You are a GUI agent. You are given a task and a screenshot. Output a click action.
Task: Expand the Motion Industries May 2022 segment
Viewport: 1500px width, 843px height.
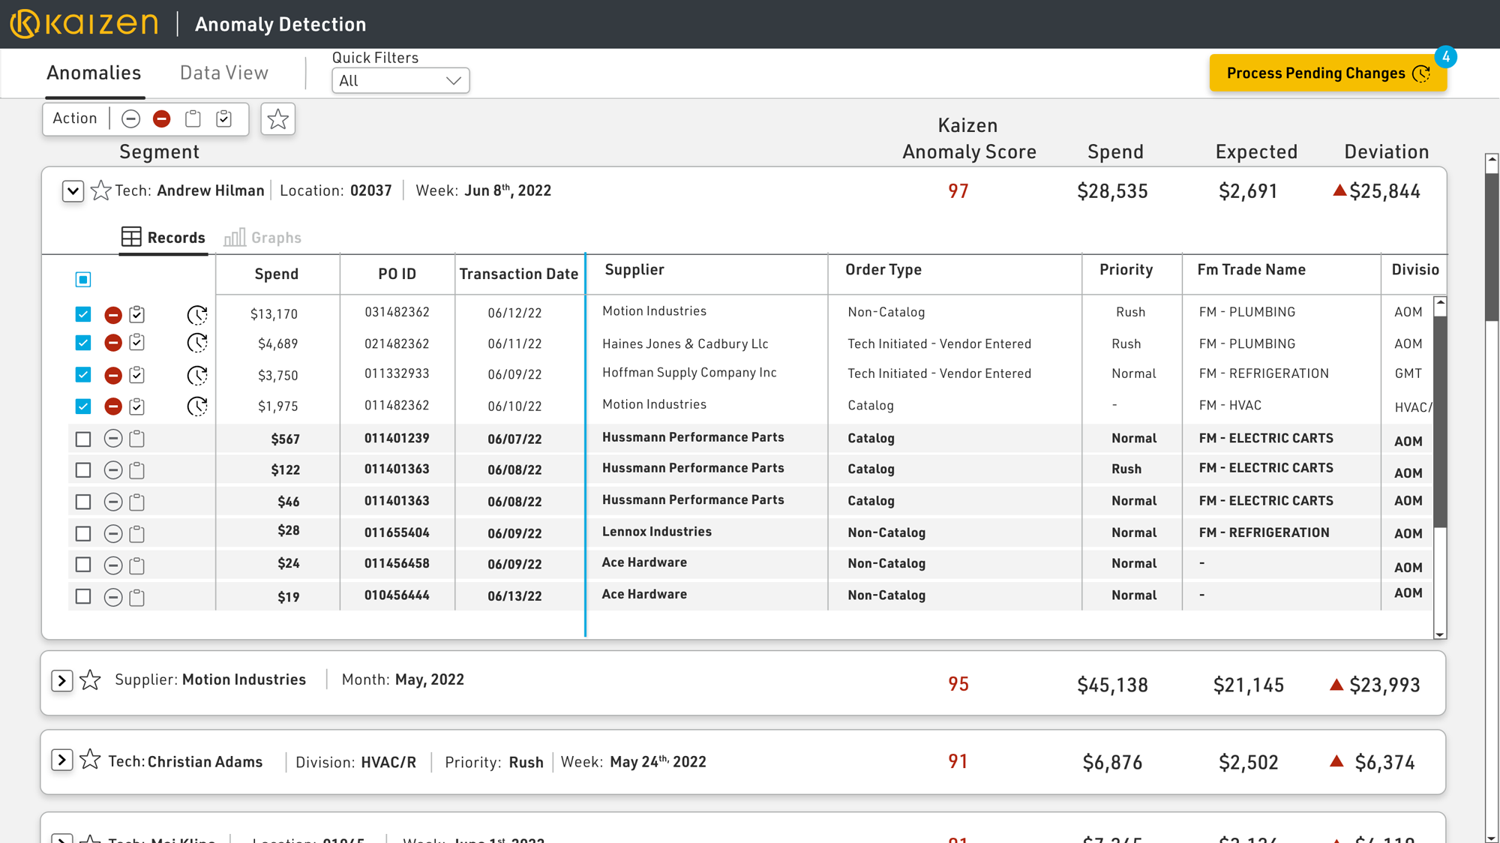61,681
